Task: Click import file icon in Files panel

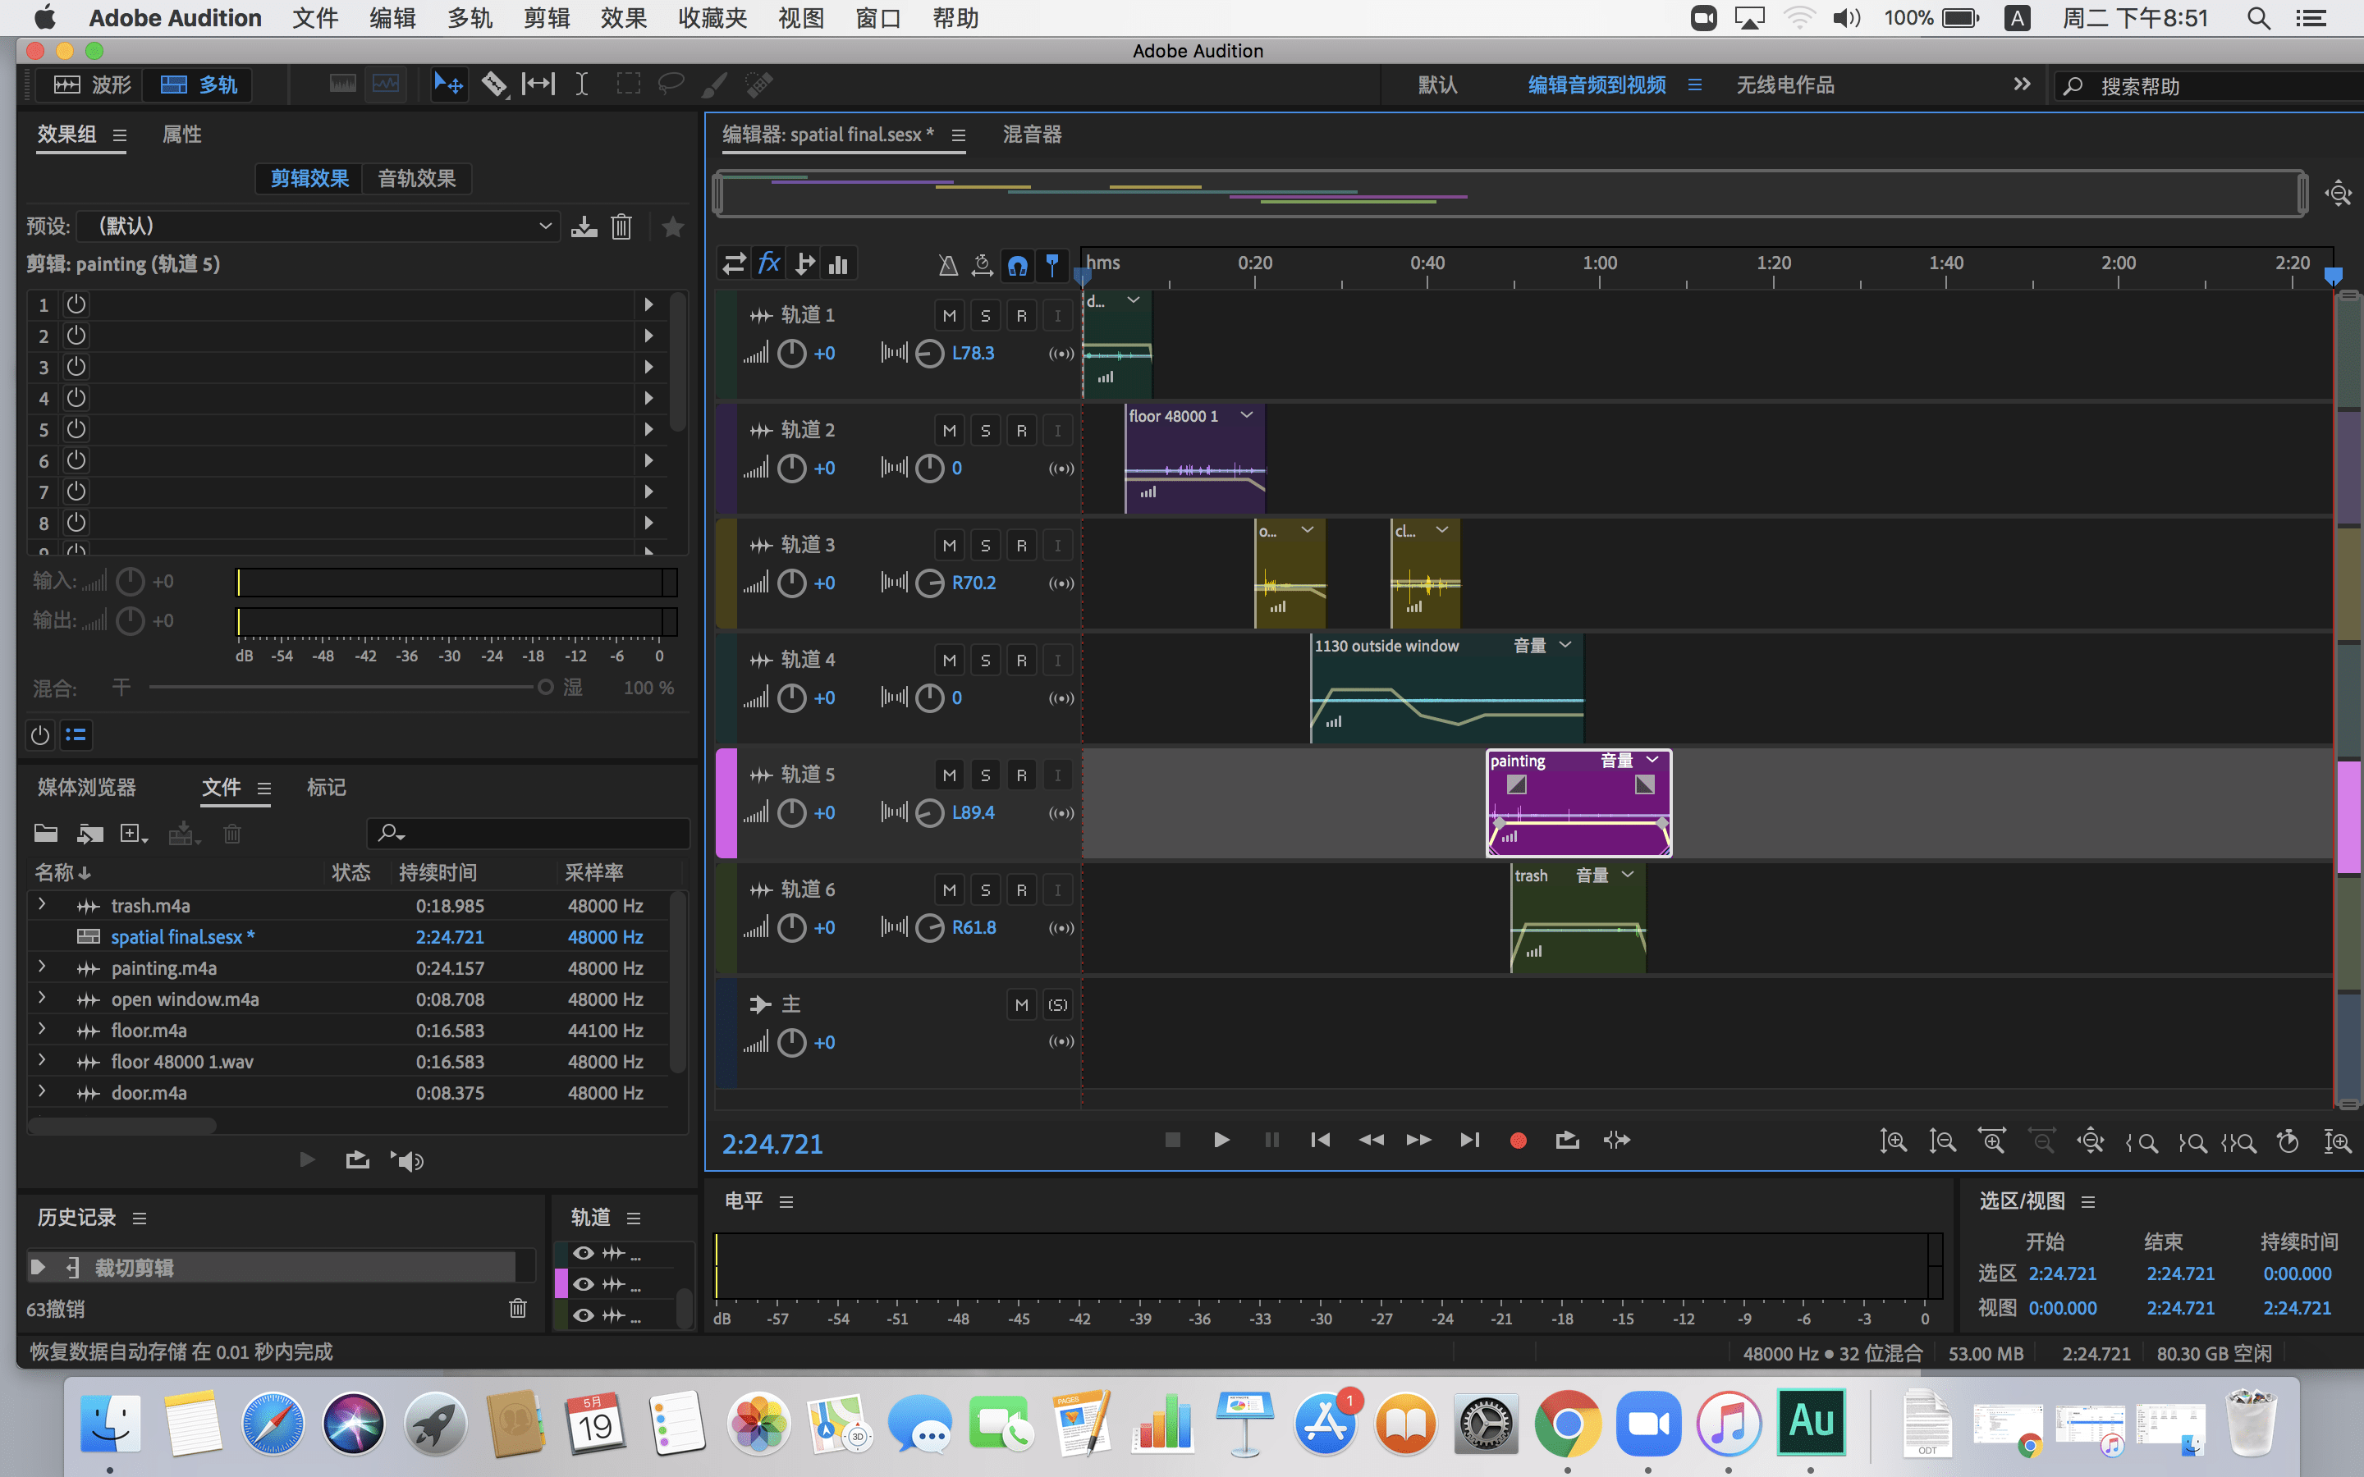Action: [x=91, y=833]
